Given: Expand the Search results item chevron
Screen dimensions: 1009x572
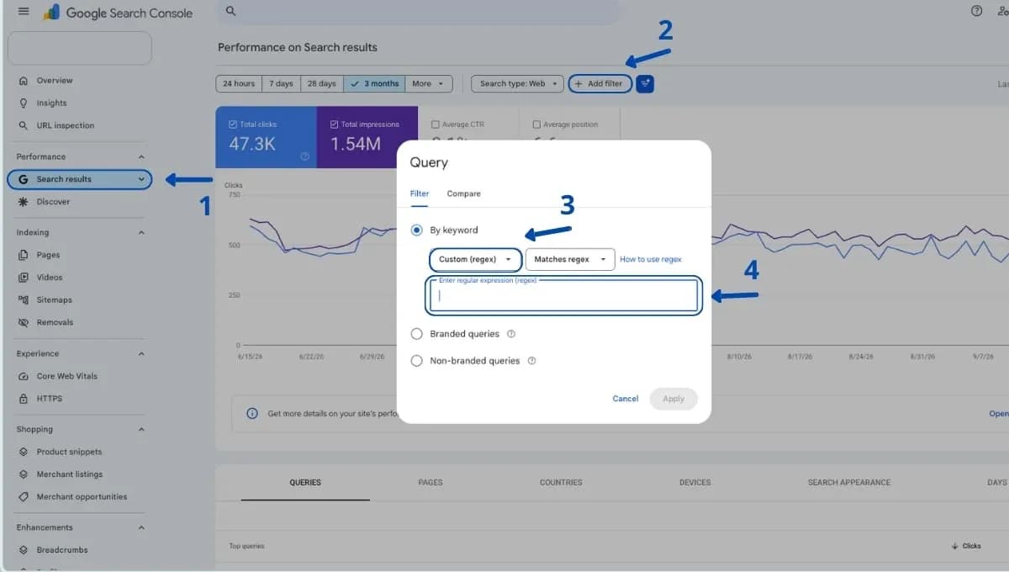Looking at the screenshot, I should [x=141, y=179].
